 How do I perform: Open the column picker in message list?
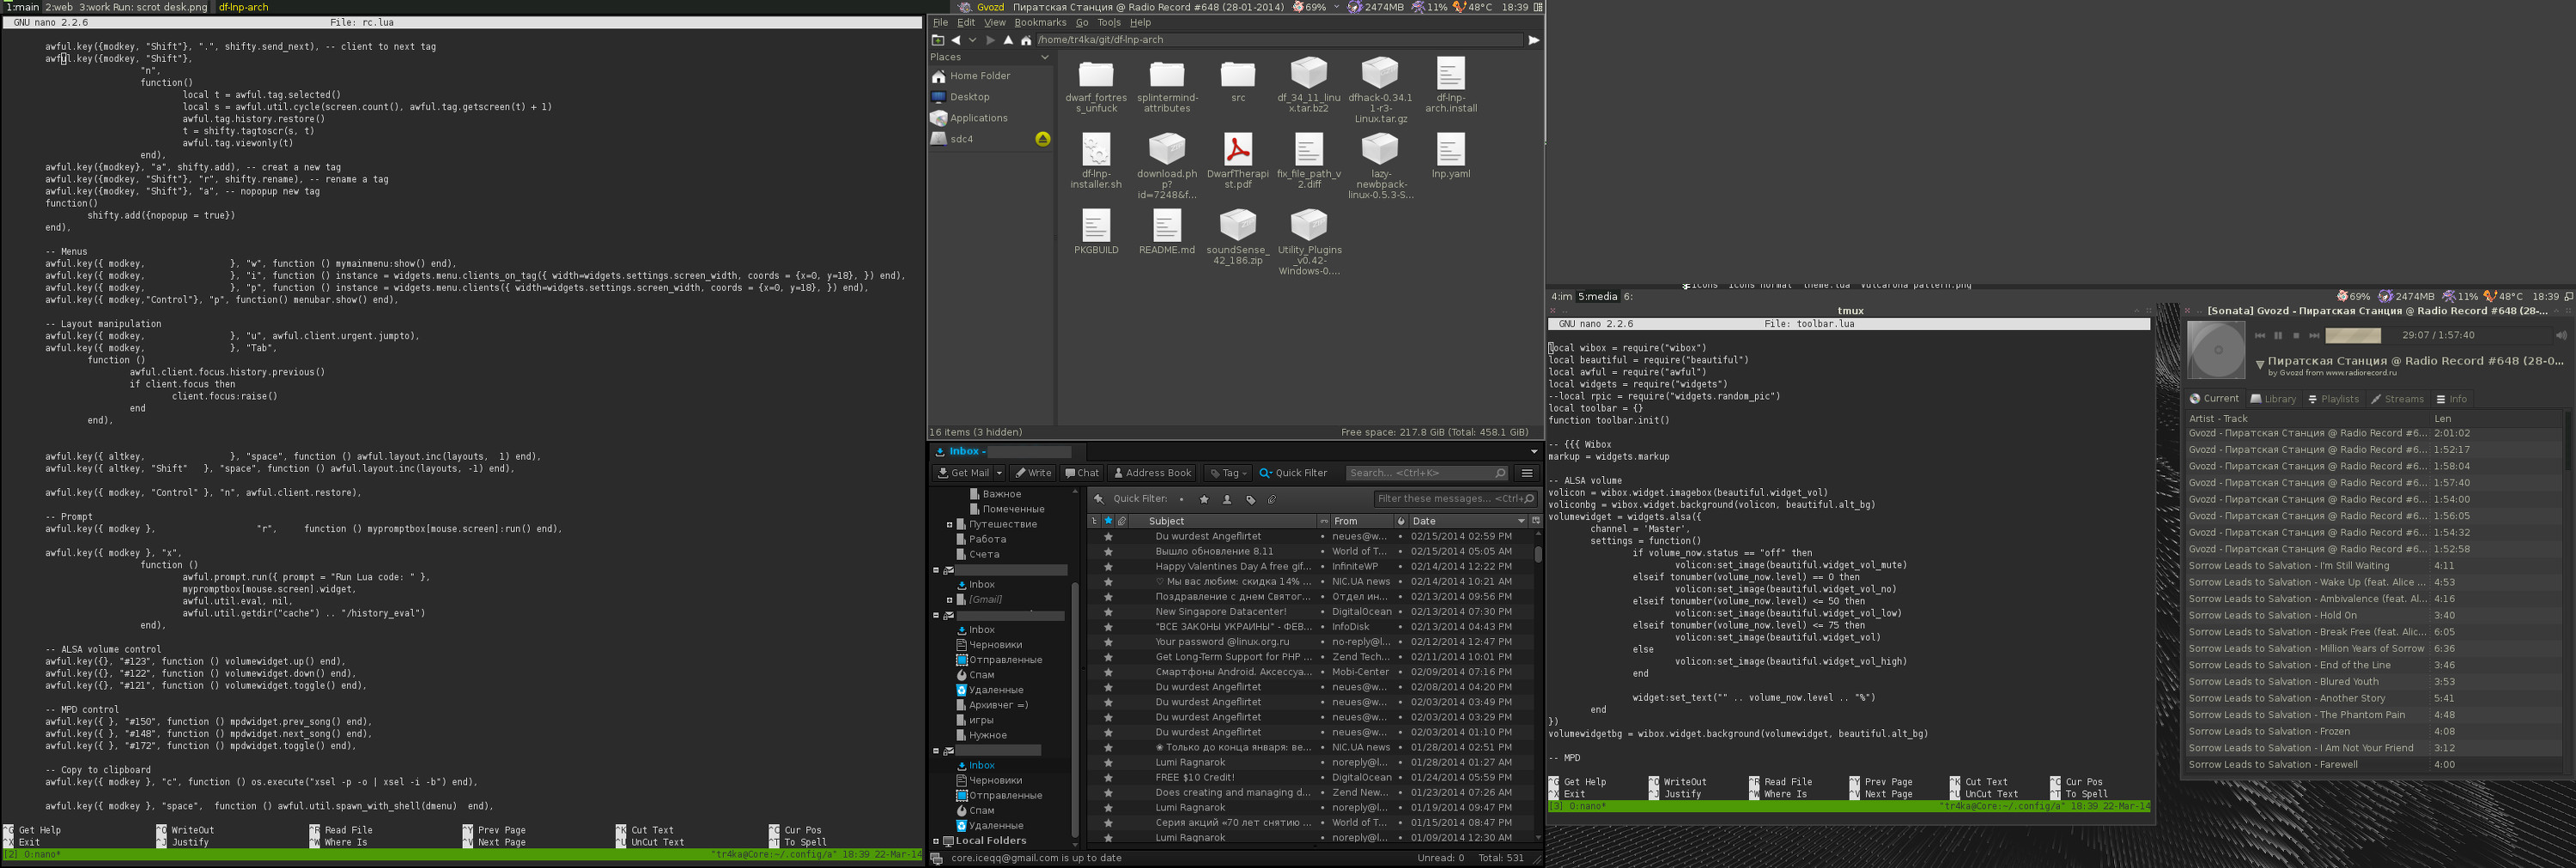(x=1535, y=521)
